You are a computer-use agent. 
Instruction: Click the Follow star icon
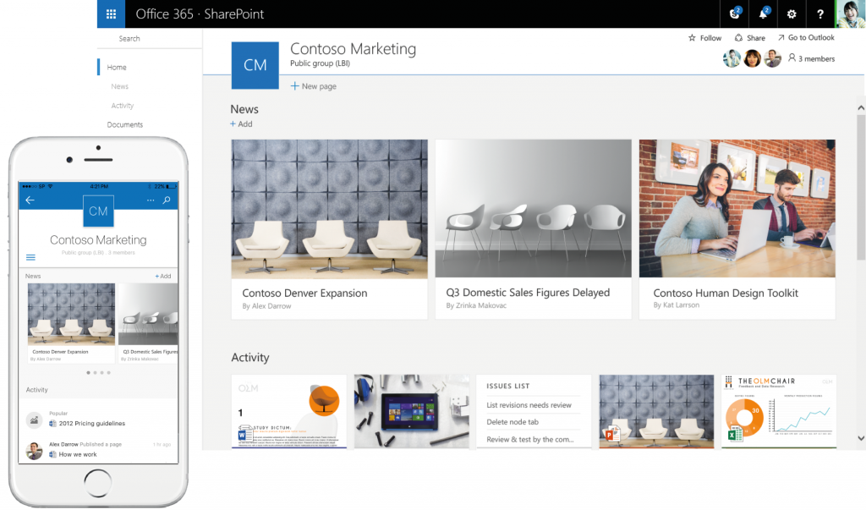692,37
